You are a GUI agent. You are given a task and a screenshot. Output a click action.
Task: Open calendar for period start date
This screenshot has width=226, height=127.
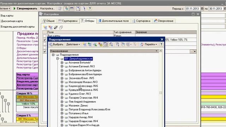point(202,8)
